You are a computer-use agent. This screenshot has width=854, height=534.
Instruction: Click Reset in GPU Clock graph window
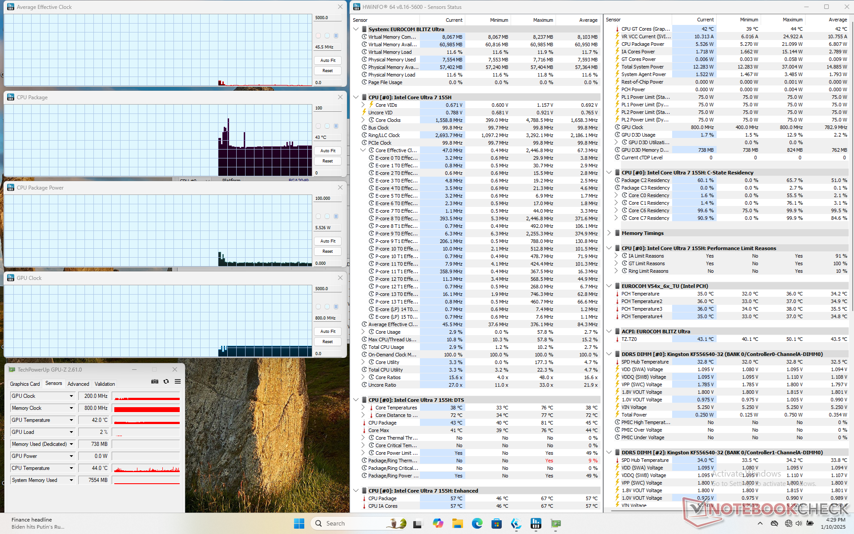(x=328, y=342)
